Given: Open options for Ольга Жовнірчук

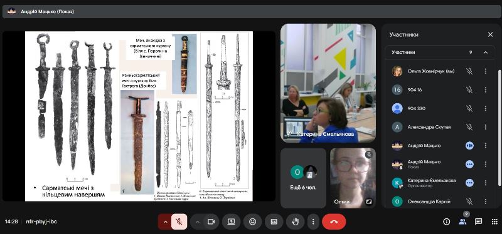Looking at the screenshot, I should tap(485, 71).
